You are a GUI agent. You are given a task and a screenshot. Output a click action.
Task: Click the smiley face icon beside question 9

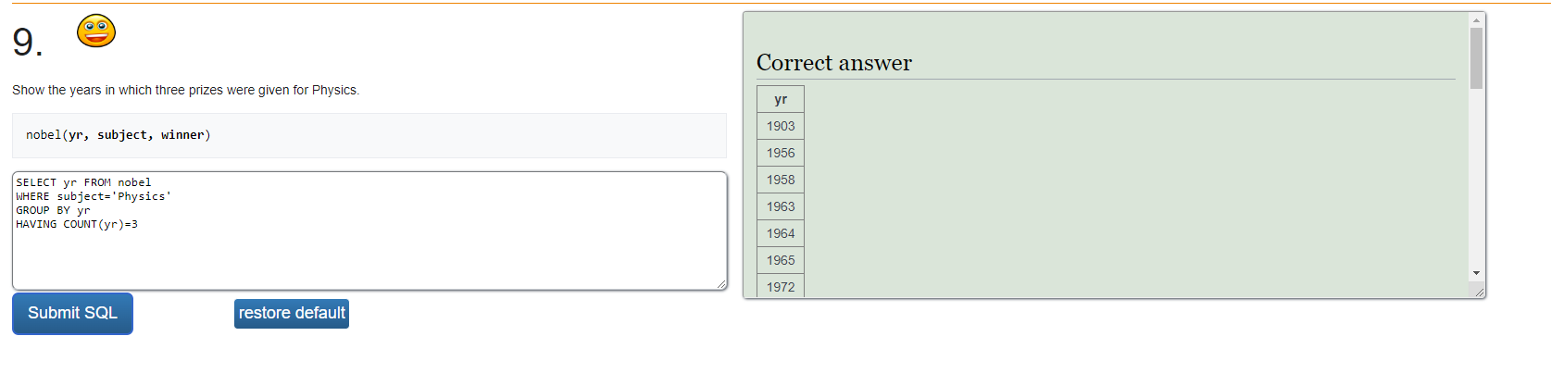(96, 31)
